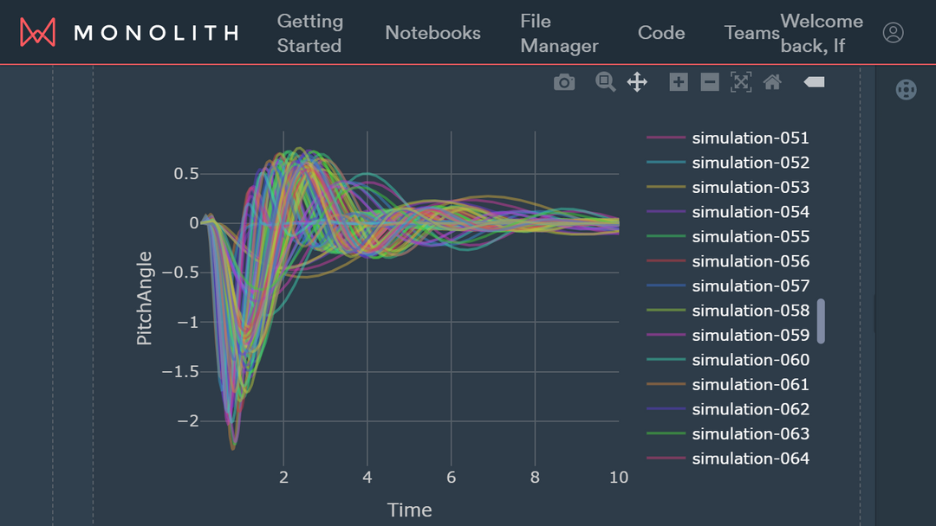Navigate to the Code section

pyautogui.click(x=661, y=33)
